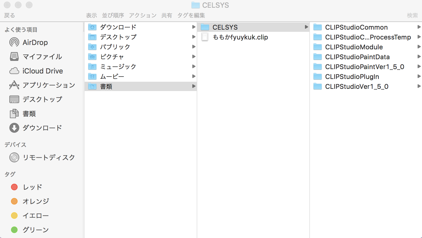This screenshot has width=422, height=238.
Task: Select the レッド tag color dot
Action: [14, 187]
